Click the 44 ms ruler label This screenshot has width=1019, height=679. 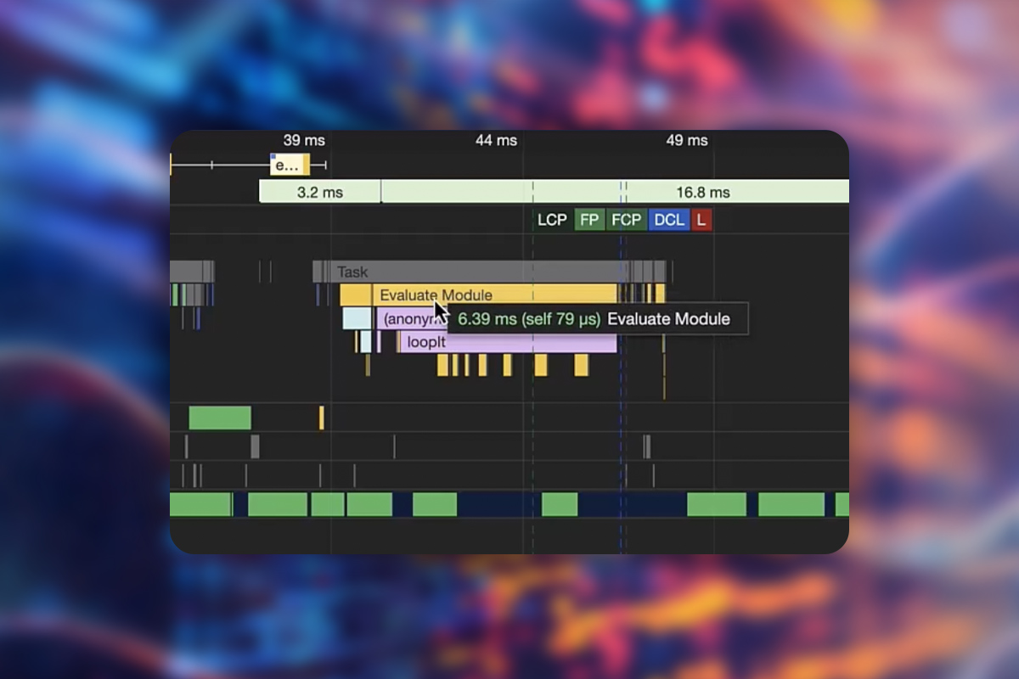click(496, 140)
